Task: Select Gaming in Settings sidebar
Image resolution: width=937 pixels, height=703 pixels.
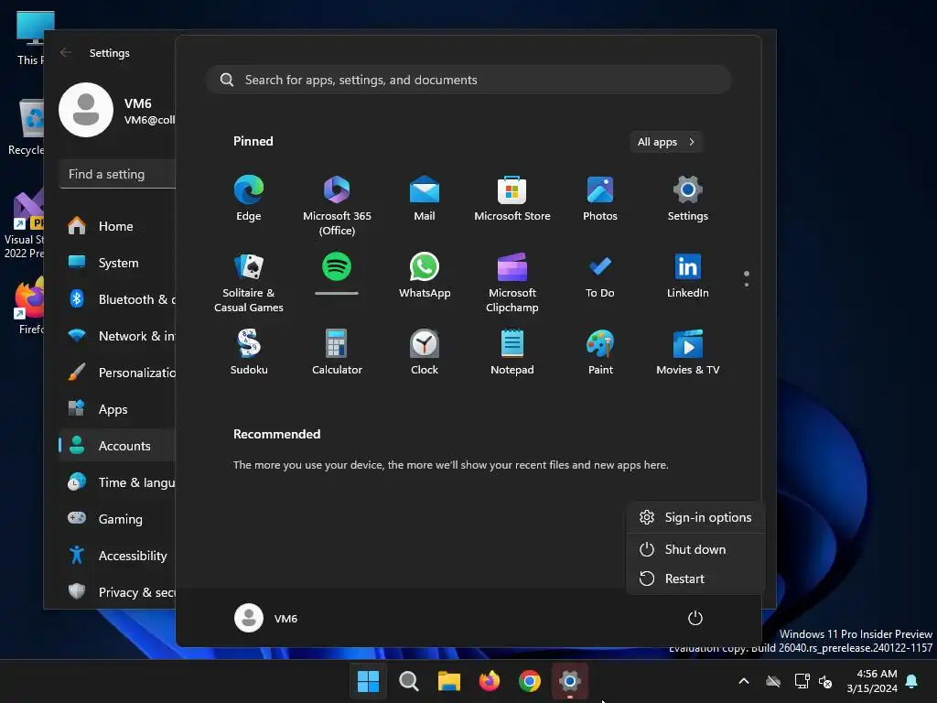Action: click(x=117, y=520)
